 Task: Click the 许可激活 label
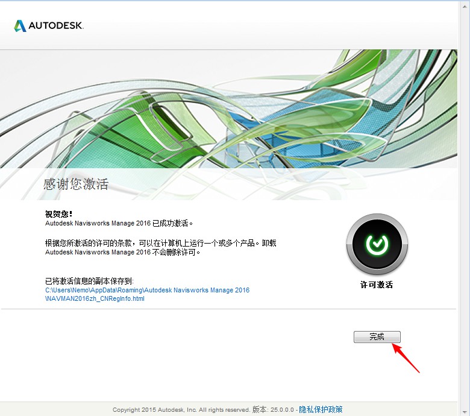click(x=377, y=285)
